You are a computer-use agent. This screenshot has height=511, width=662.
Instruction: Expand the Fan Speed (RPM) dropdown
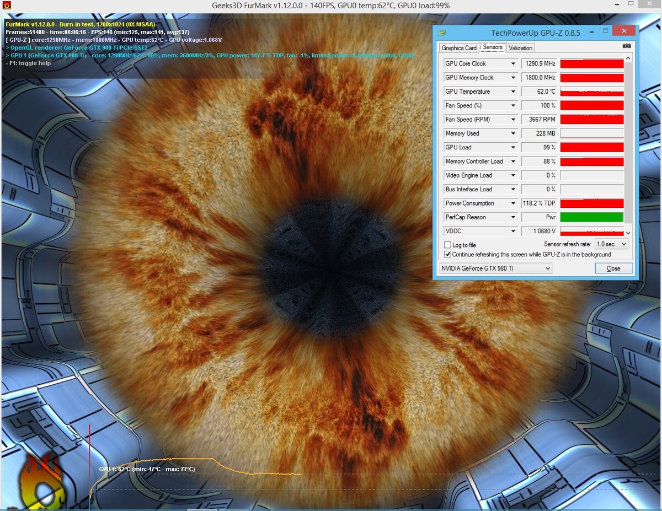(514, 119)
